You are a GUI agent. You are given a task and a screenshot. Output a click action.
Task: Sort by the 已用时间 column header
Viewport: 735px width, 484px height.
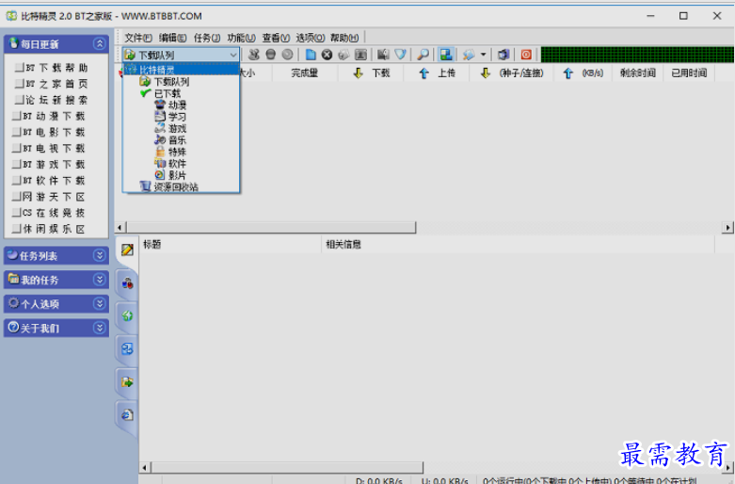point(689,73)
